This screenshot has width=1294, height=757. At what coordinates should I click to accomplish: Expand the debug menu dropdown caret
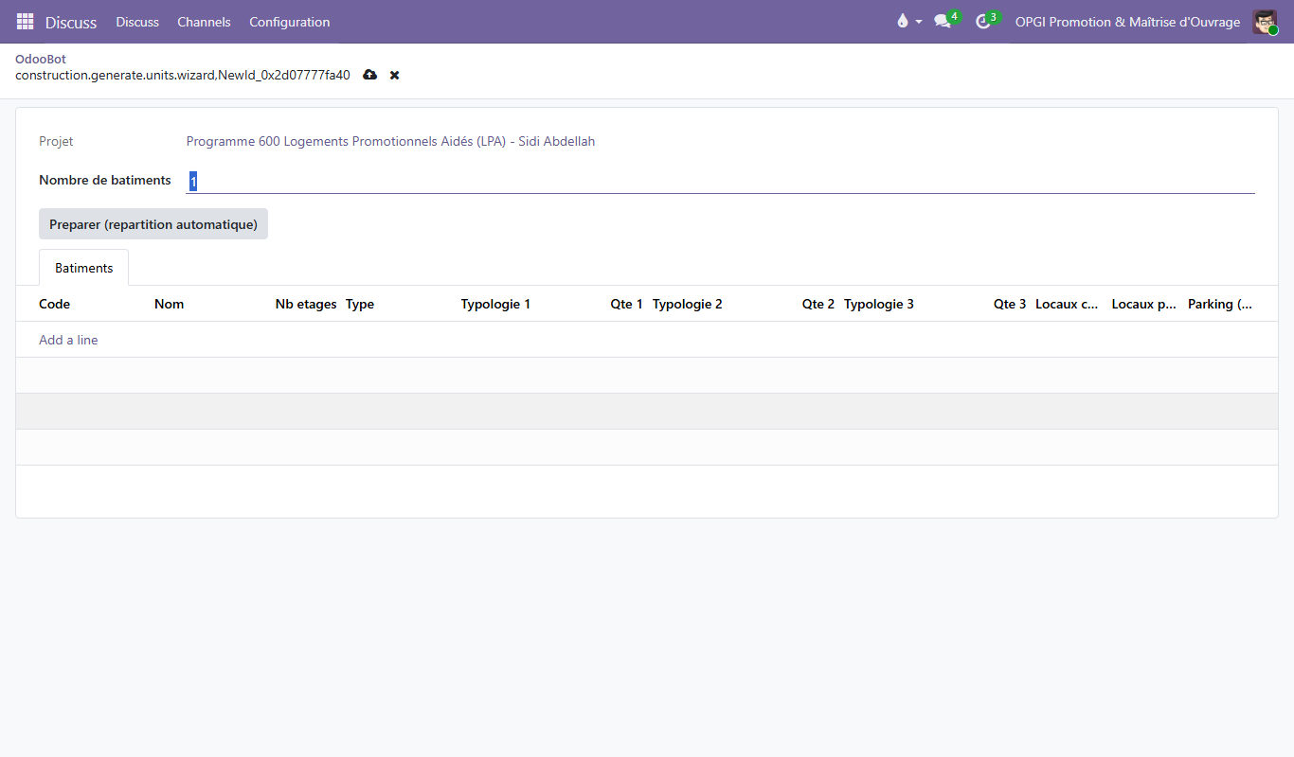pos(919,22)
